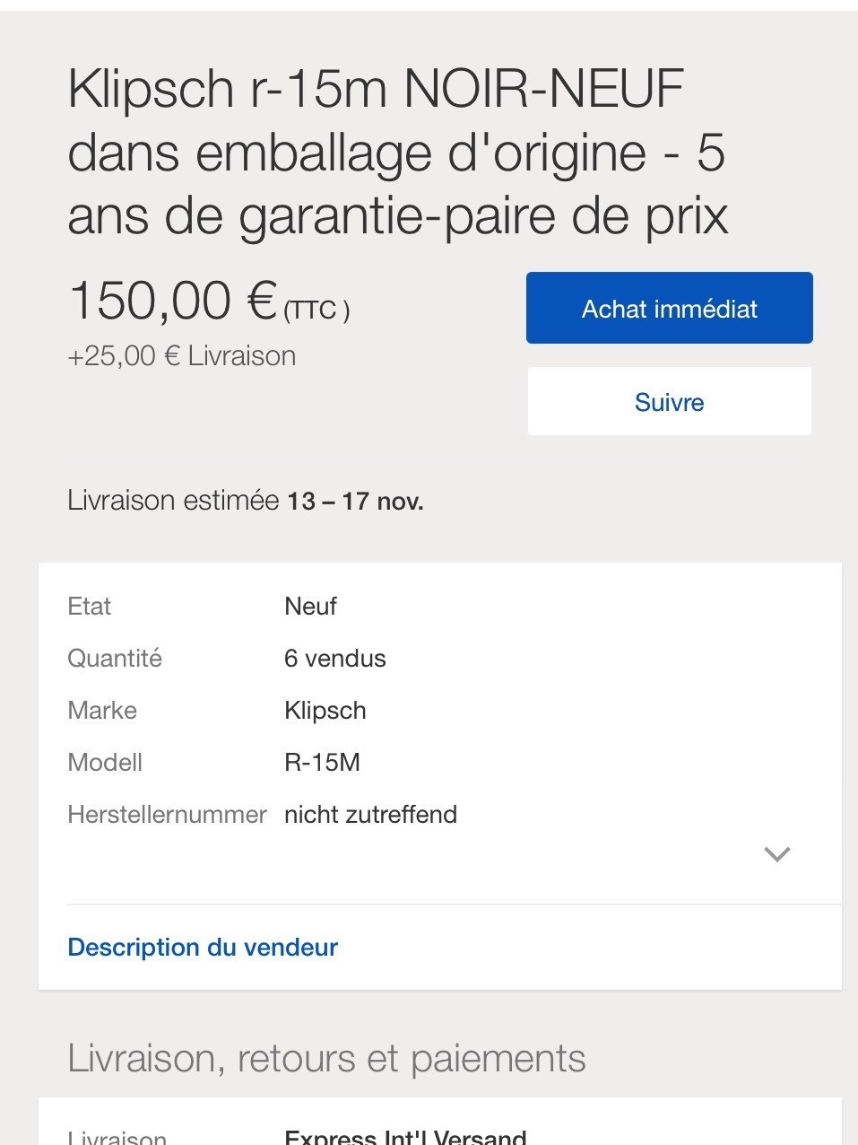This screenshot has height=1145, width=858.
Task: Expand the item details chevron
Action: coord(776,853)
